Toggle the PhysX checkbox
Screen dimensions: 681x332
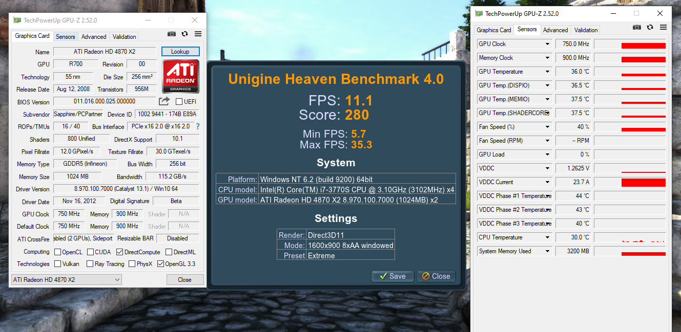tap(132, 264)
